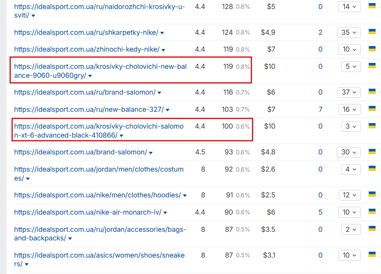Open the asics/women/shoes/sneakers URL link
The height and width of the screenshot is (274, 381).
pyautogui.click(x=99, y=260)
